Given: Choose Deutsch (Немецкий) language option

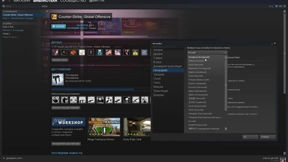Looking at the screenshot, I should 197,84.
